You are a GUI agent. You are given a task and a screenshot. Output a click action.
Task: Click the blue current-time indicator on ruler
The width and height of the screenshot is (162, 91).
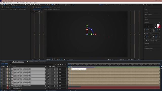click(70, 65)
